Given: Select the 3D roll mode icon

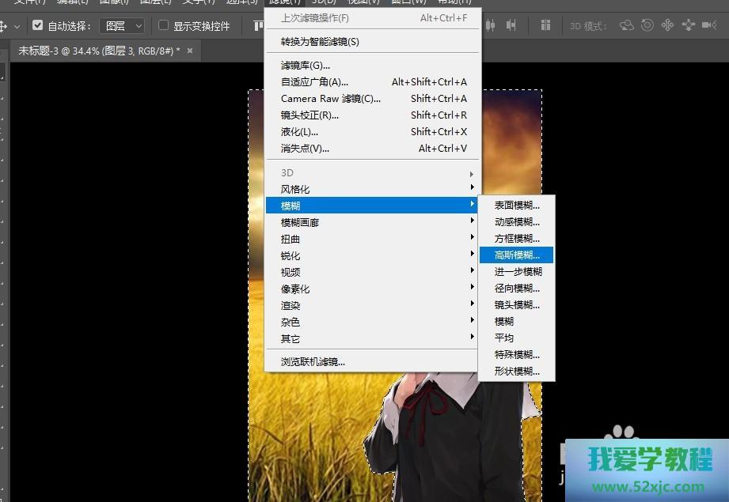Looking at the screenshot, I should (x=647, y=25).
